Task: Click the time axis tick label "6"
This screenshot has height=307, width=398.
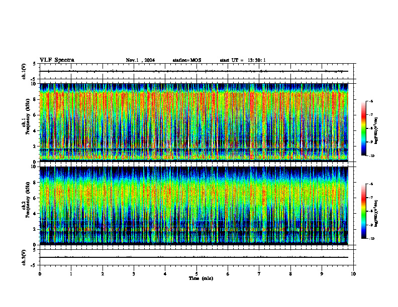Action: (x=228, y=274)
